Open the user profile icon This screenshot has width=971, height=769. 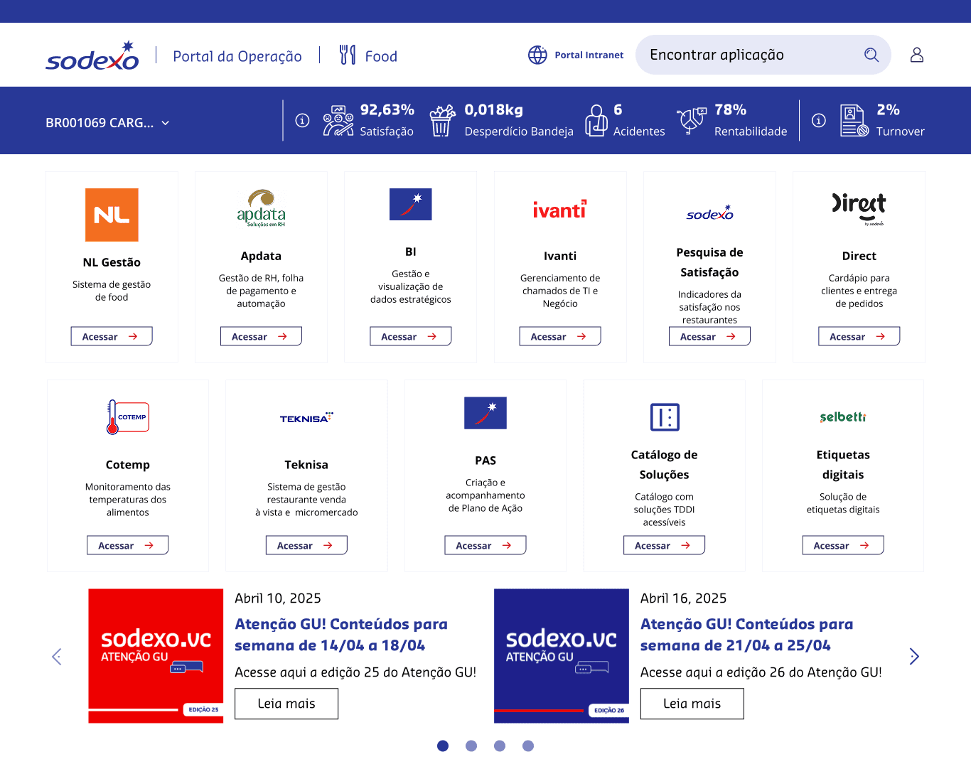point(917,55)
